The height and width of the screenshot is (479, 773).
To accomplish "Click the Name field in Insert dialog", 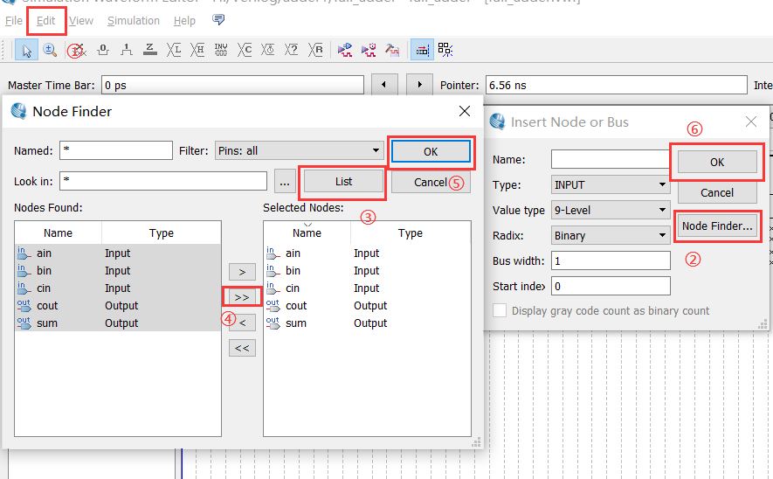I will [611, 159].
